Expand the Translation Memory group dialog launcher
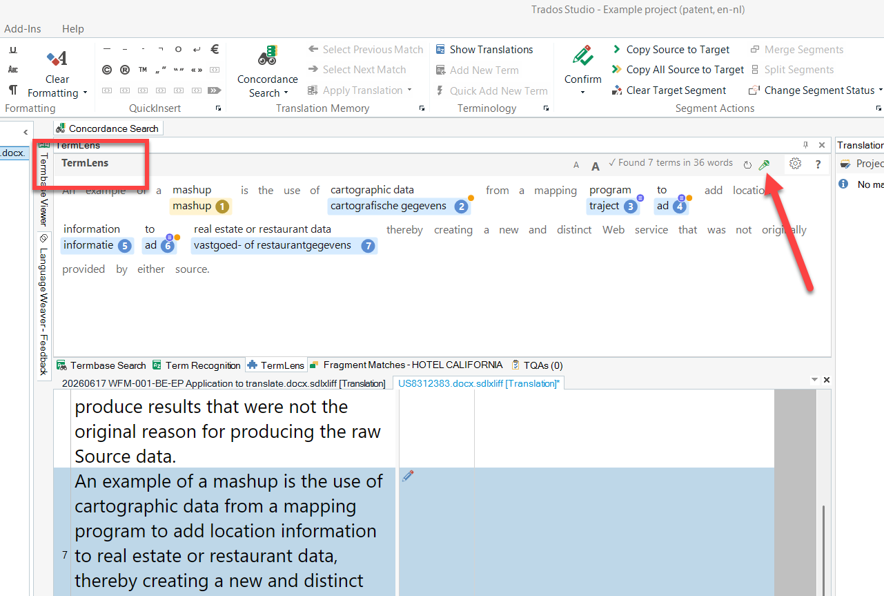884x596 pixels. coord(422,108)
